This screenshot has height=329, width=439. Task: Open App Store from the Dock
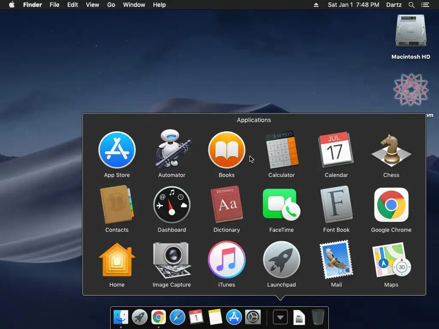click(x=234, y=317)
